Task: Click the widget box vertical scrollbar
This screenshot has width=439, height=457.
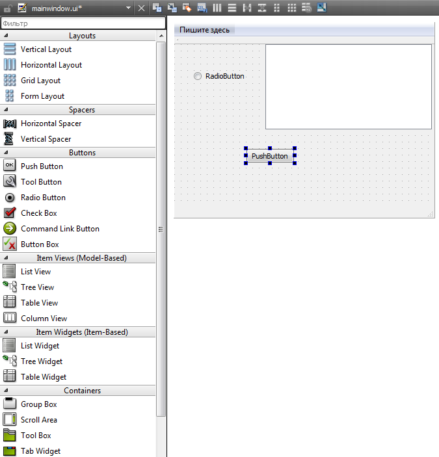Action: [161, 229]
